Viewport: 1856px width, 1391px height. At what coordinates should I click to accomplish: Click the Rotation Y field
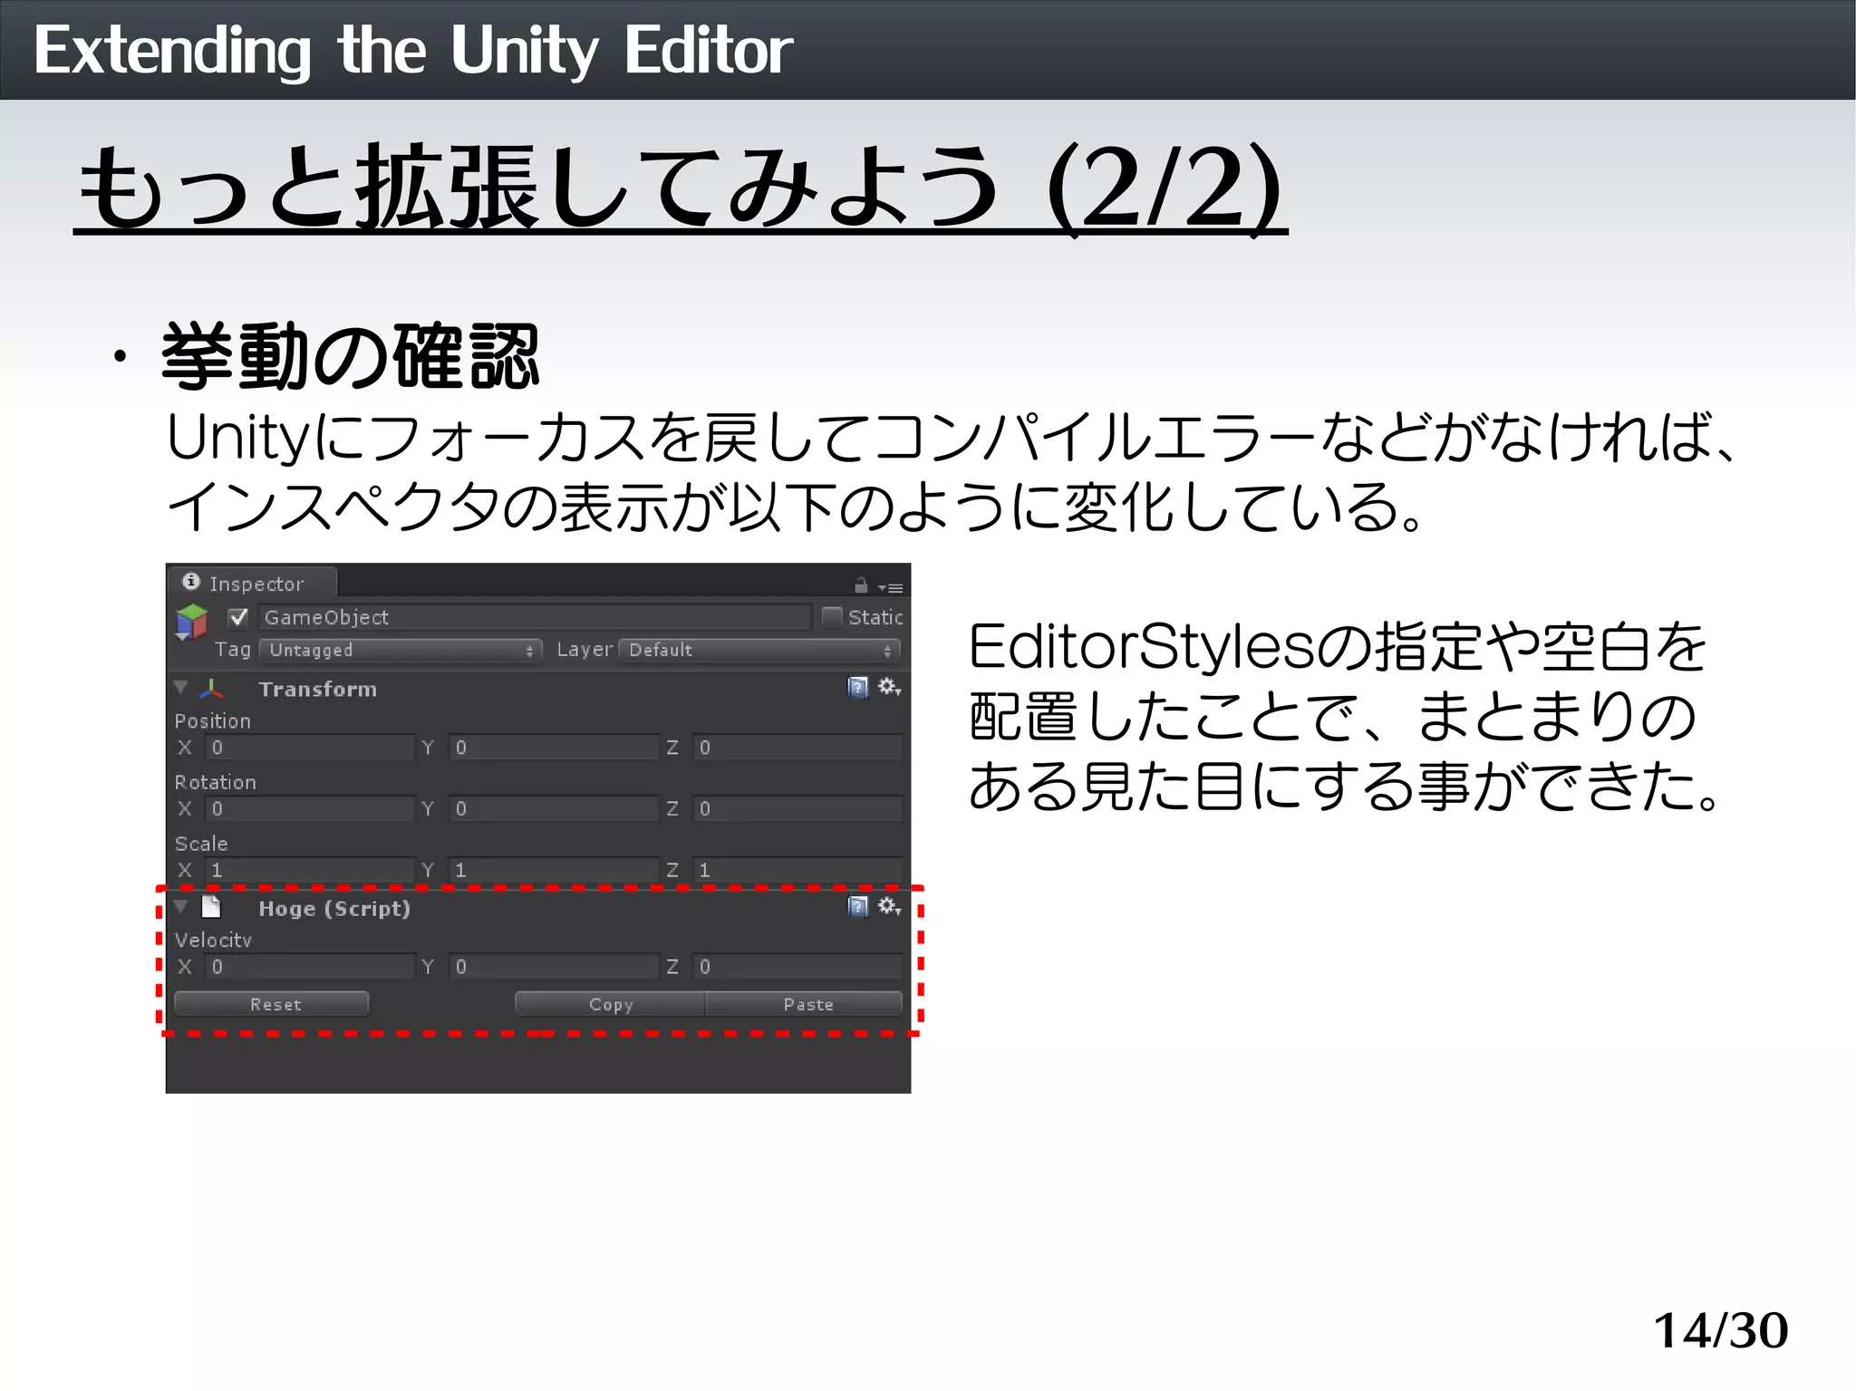tap(554, 808)
